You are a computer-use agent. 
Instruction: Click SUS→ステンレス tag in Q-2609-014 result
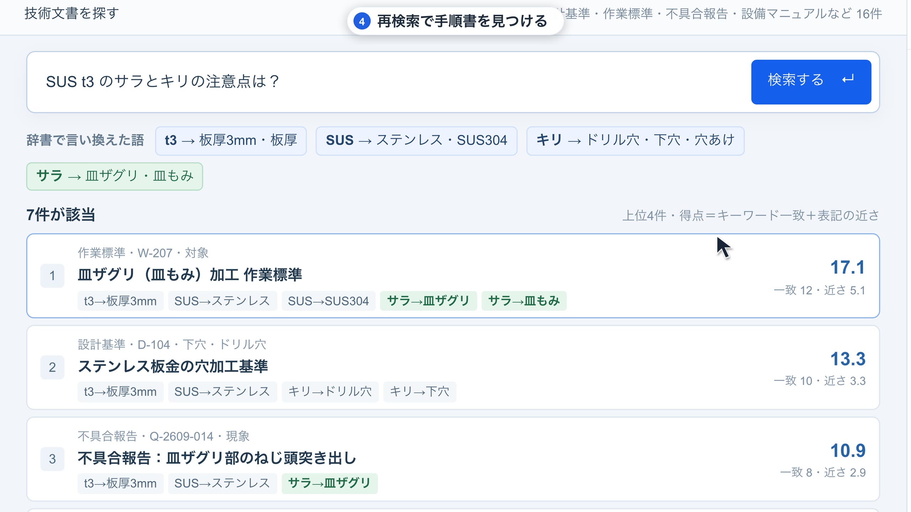click(x=222, y=484)
